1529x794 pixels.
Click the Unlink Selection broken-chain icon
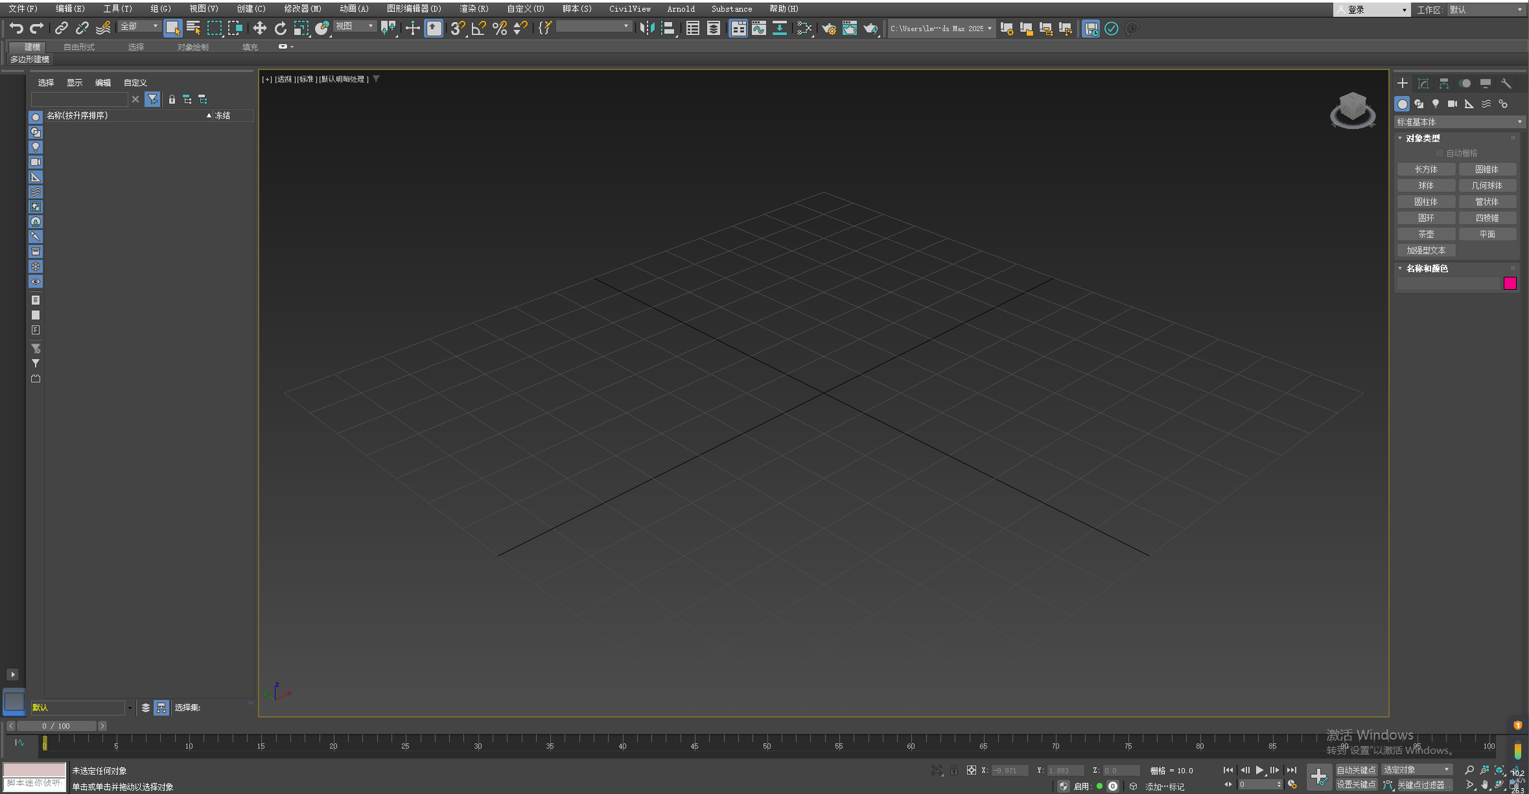pos(82,28)
